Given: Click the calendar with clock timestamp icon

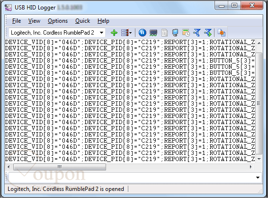Looking at the screenshot, I should tap(186, 33).
